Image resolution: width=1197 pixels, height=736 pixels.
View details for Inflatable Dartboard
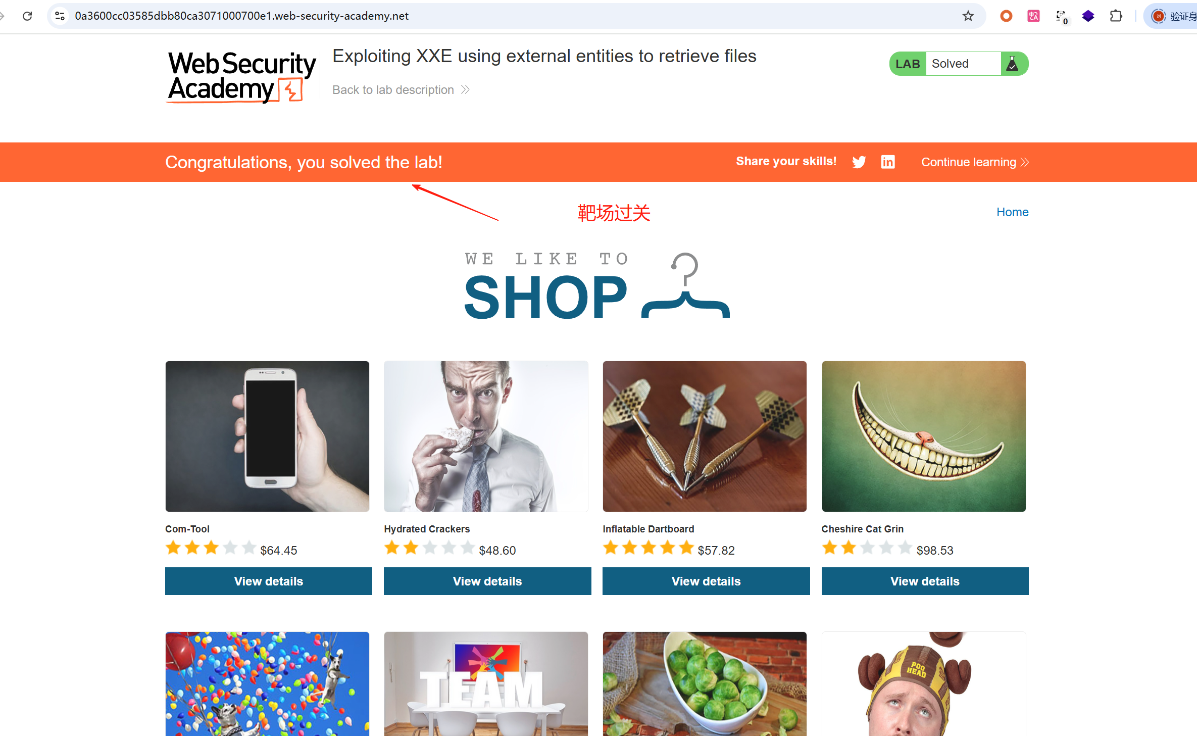pyautogui.click(x=706, y=581)
